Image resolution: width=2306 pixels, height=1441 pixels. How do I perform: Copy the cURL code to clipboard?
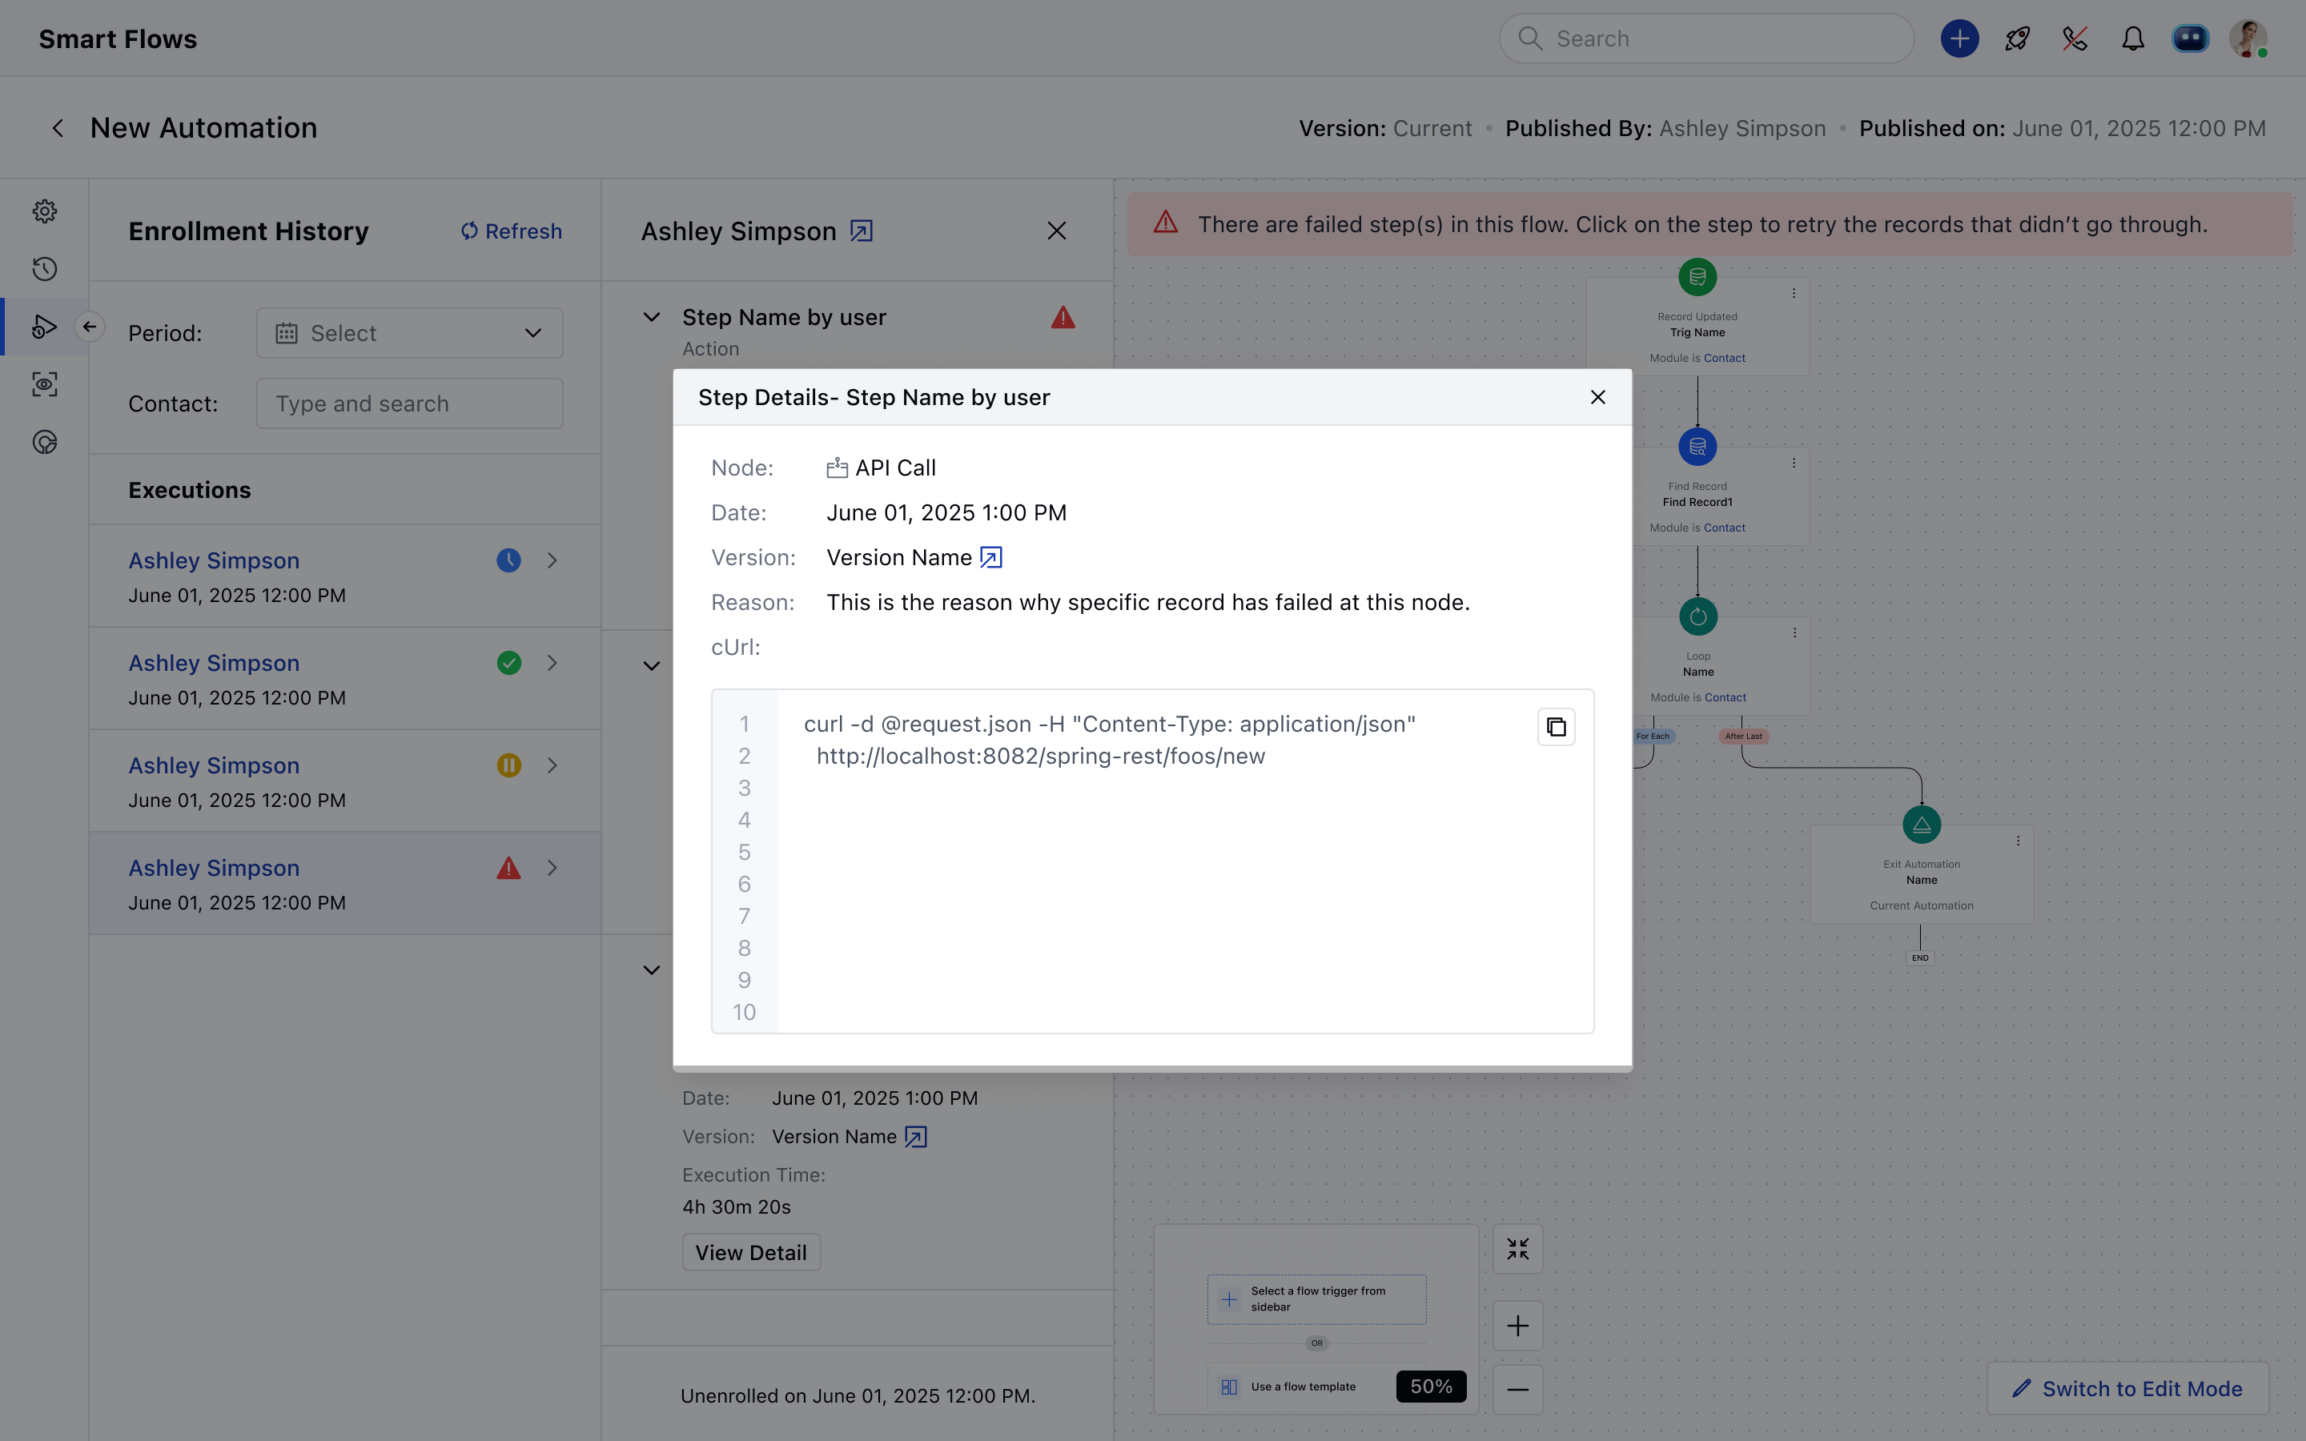(x=1555, y=727)
